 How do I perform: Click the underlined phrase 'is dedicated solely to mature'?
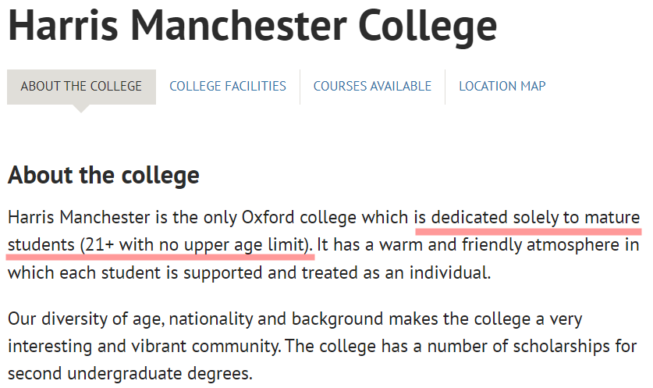pyautogui.click(x=527, y=218)
